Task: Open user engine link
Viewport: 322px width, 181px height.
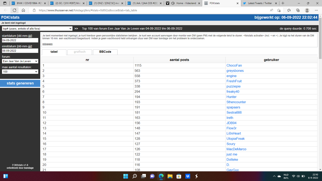Action: (231, 76)
